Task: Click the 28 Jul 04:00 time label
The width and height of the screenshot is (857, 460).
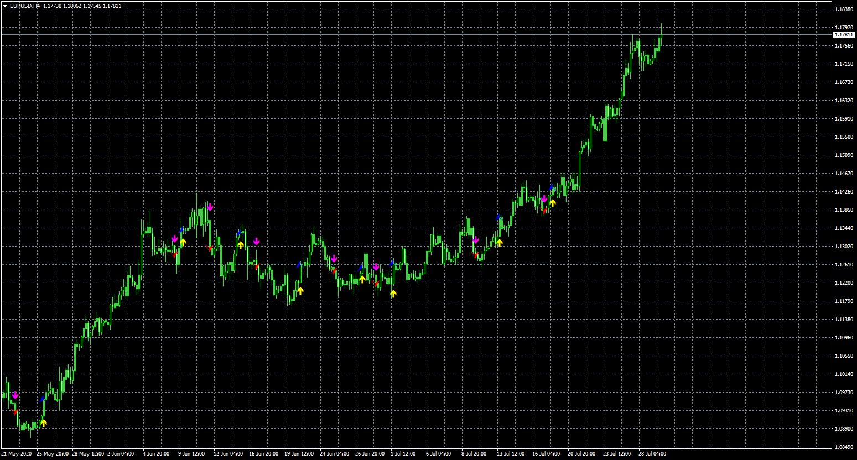Action: coord(653,454)
